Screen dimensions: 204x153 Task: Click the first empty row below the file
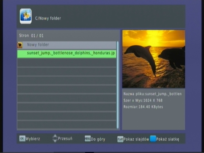coord(67,62)
